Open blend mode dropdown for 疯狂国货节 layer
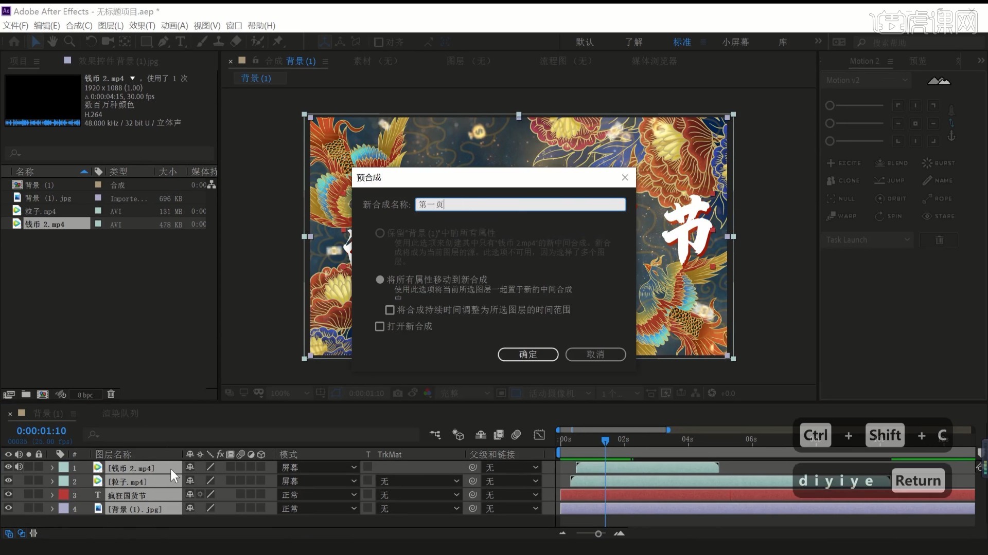Viewport: 988px width, 555px height. (319, 495)
